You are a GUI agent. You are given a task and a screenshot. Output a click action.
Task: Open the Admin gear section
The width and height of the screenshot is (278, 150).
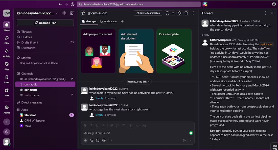tap(7, 109)
